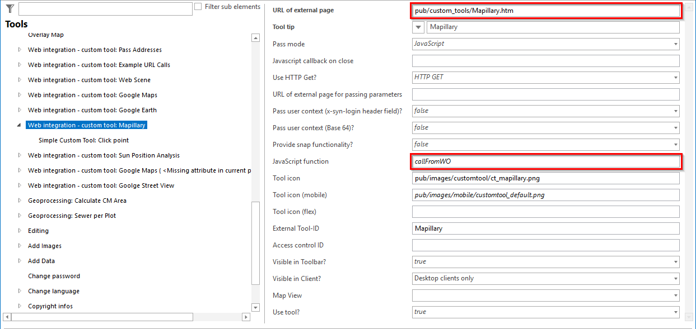The width and height of the screenshot is (696, 329).
Task: Click the "URL of external page" input field
Action: [545, 9]
